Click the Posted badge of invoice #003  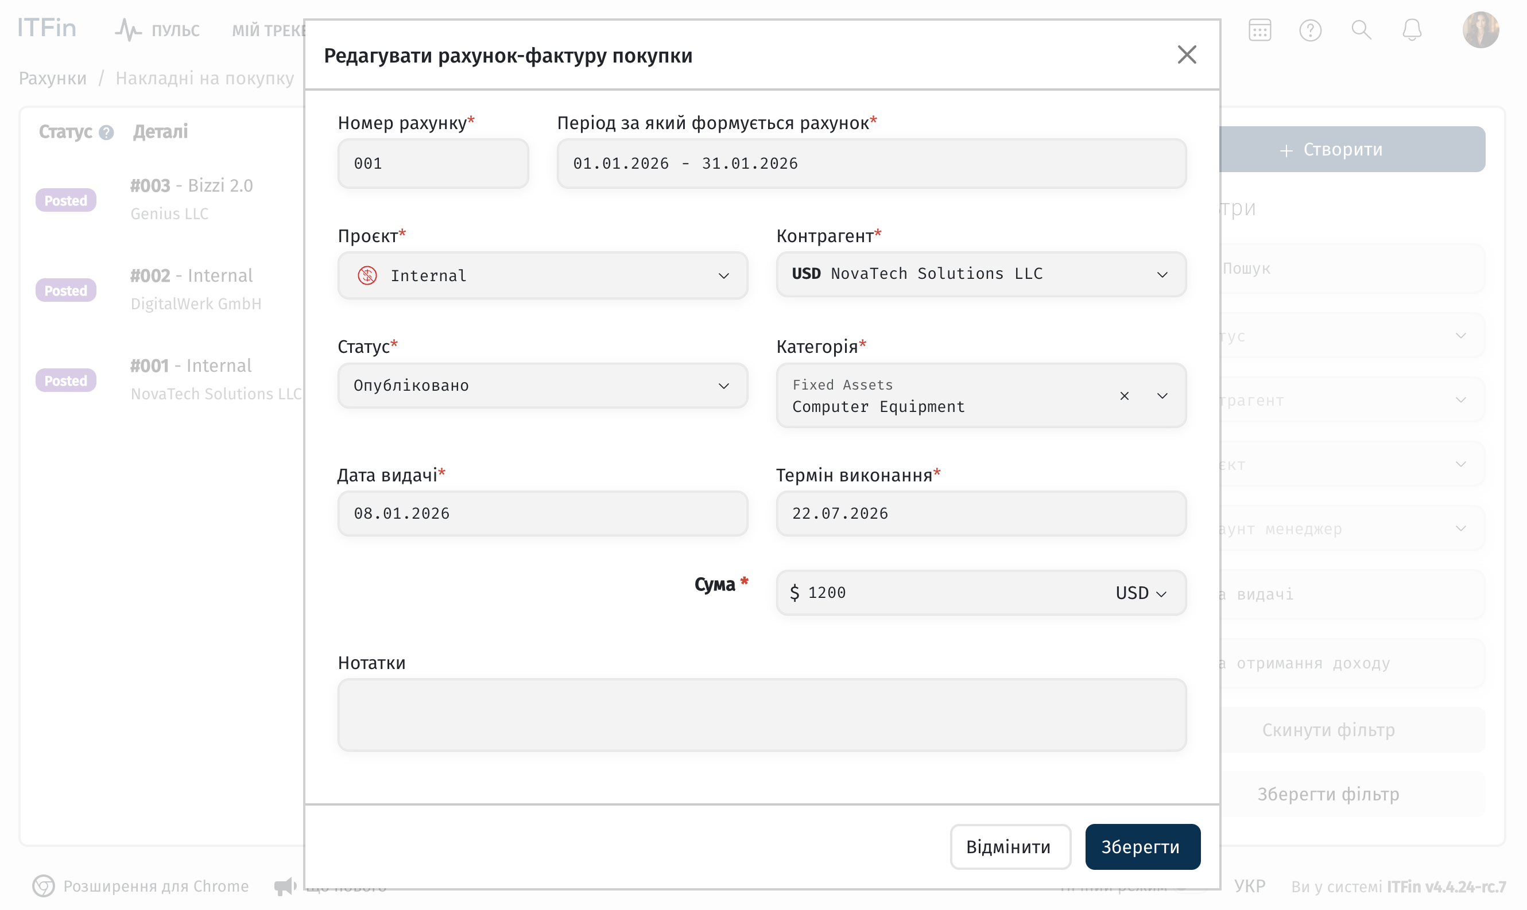(65, 200)
